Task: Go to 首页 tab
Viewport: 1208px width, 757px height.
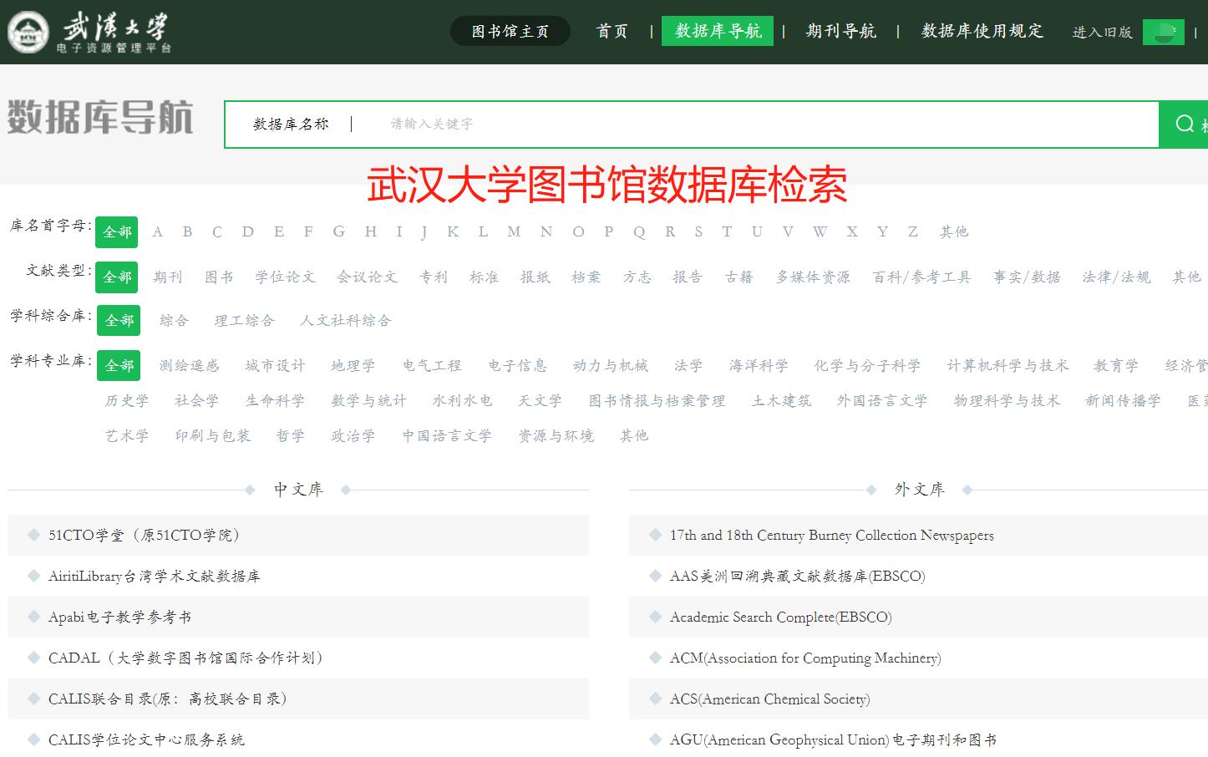Action: pyautogui.click(x=612, y=31)
